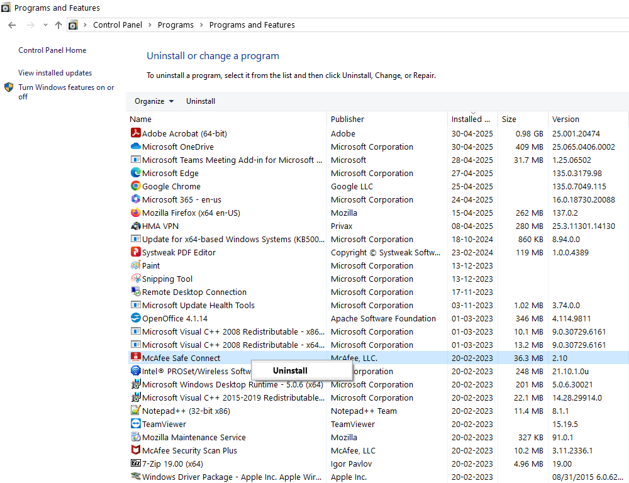
Task: Sort by the Name column header
Action: (x=226, y=119)
